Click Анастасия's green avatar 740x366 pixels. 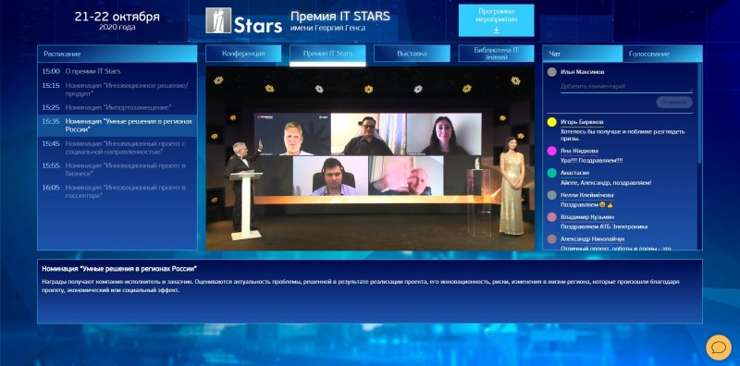pos(551,173)
